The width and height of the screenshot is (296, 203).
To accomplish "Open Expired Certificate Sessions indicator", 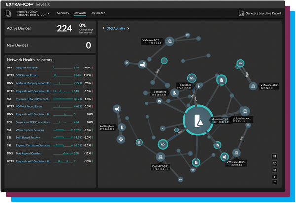I will pyautogui.click(x=33, y=145).
